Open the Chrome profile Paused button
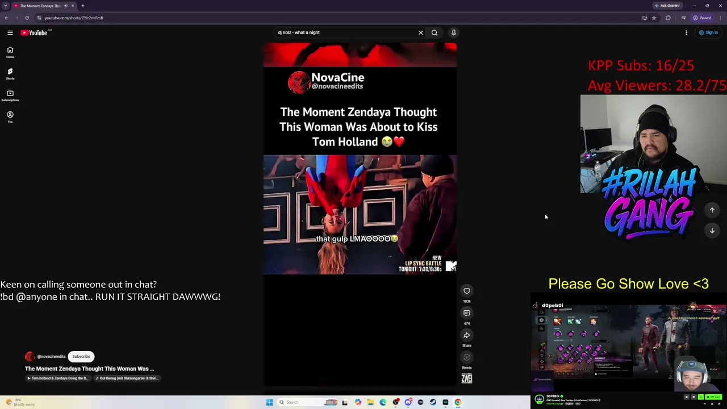 (x=702, y=18)
